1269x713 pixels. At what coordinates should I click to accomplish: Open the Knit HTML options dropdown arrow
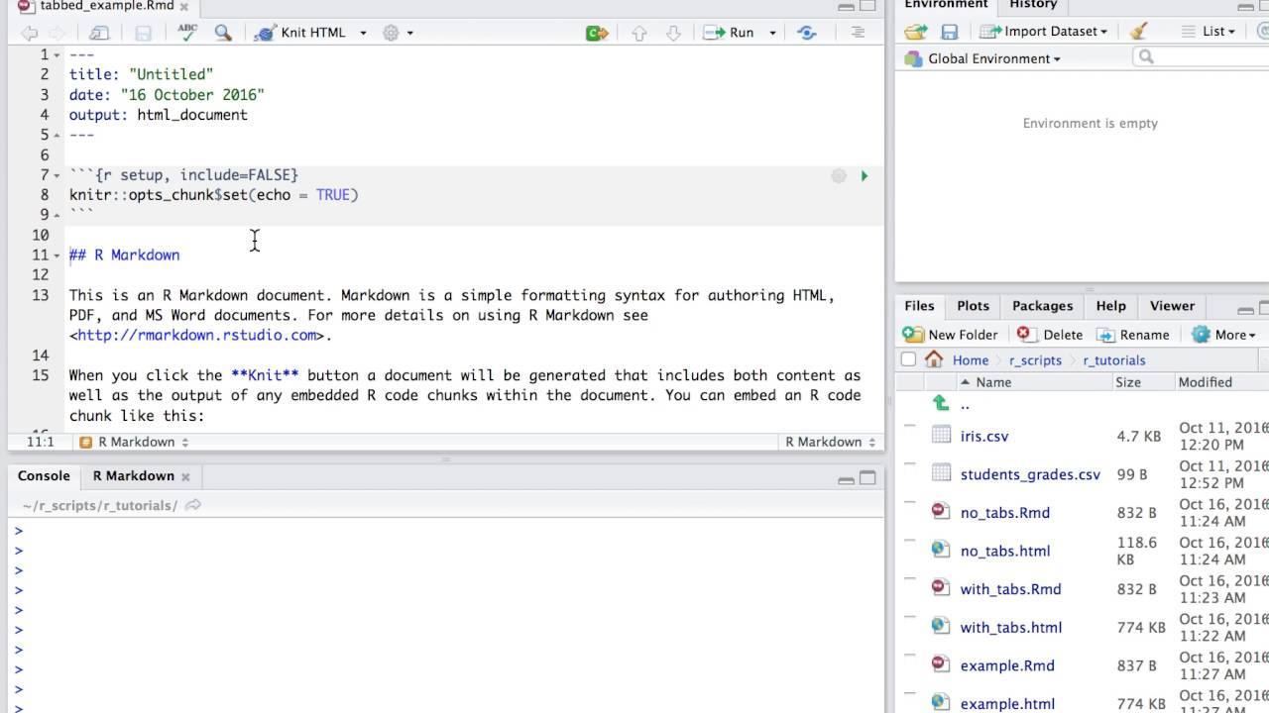click(x=363, y=33)
